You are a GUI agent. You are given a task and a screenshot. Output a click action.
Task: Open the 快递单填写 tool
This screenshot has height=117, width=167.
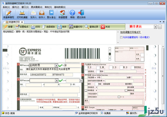pos(9,14)
